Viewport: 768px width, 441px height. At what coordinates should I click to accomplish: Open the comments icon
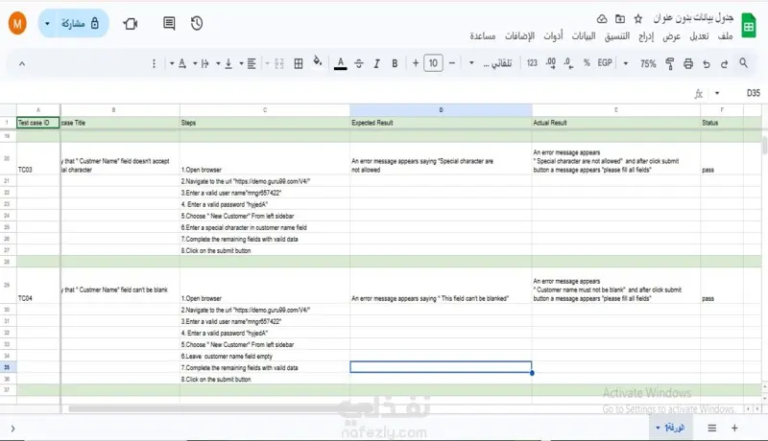click(169, 23)
